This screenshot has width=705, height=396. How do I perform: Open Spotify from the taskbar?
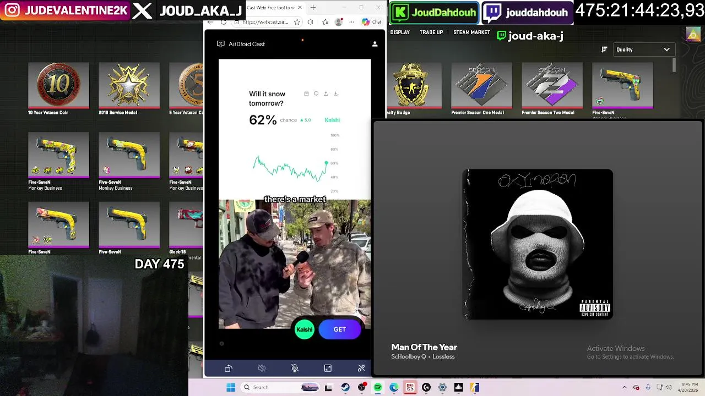(378, 387)
